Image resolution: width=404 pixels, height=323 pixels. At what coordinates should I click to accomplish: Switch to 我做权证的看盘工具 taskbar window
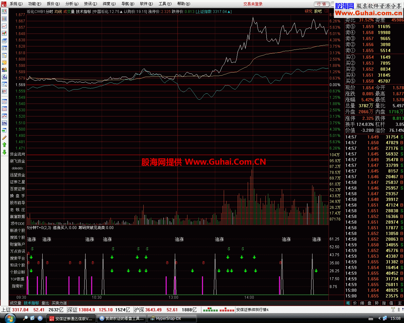point(122,318)
